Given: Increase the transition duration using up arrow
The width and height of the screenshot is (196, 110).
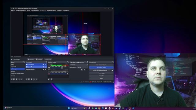Looking at the screenshot, I should pos(87,67).
